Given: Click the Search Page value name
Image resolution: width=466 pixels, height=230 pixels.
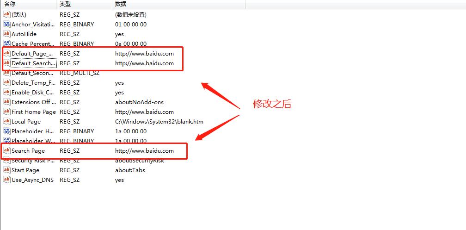Looking at the screenshot, I should click(x=28, y=151).
